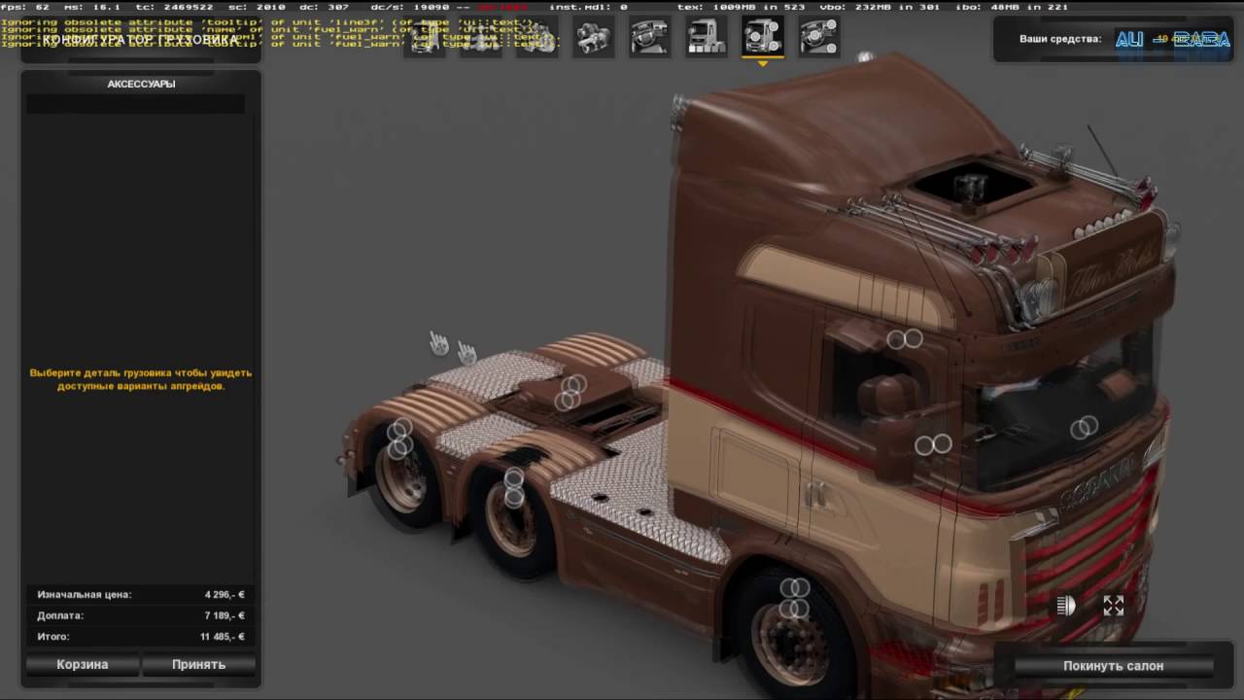Image resolution: width=1244 pixels, height=700 pixels.
Task: Click the Выберите деталь грузовика hint text
Action: tap(141, 379)
